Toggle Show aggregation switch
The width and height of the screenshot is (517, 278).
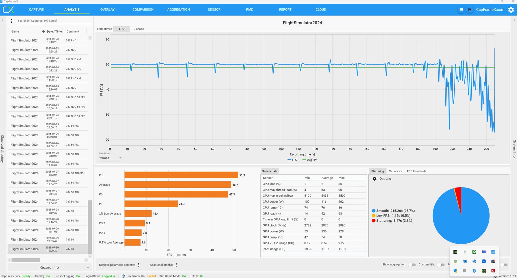coord(412,265)
